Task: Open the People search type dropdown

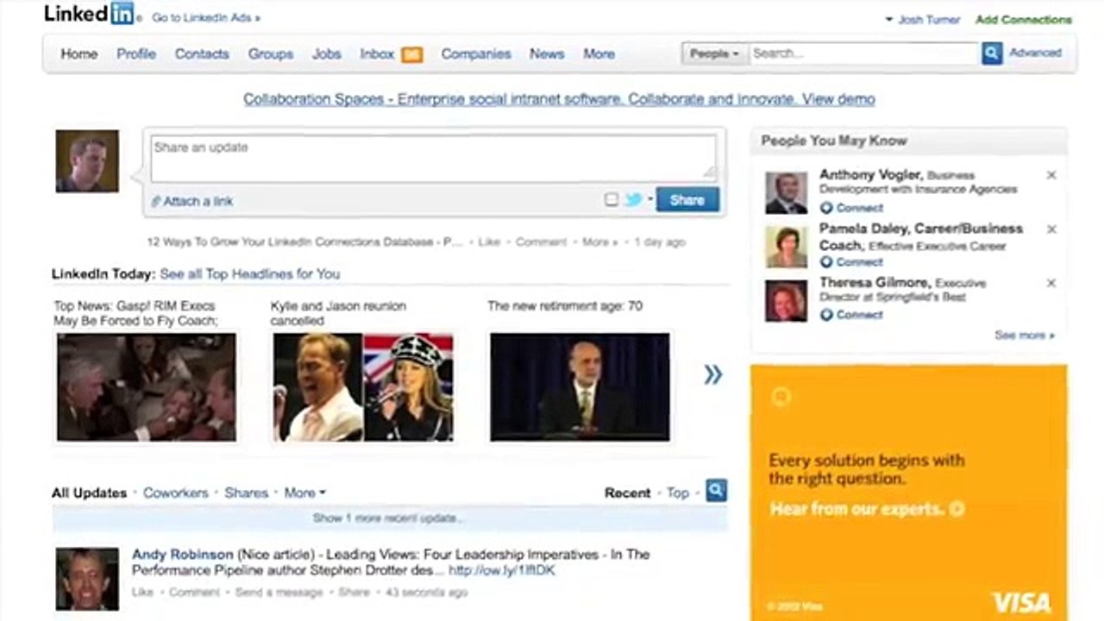Action: 714,53
